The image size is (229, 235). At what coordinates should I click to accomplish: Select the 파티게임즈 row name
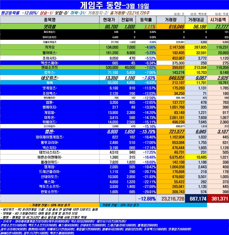49,32
